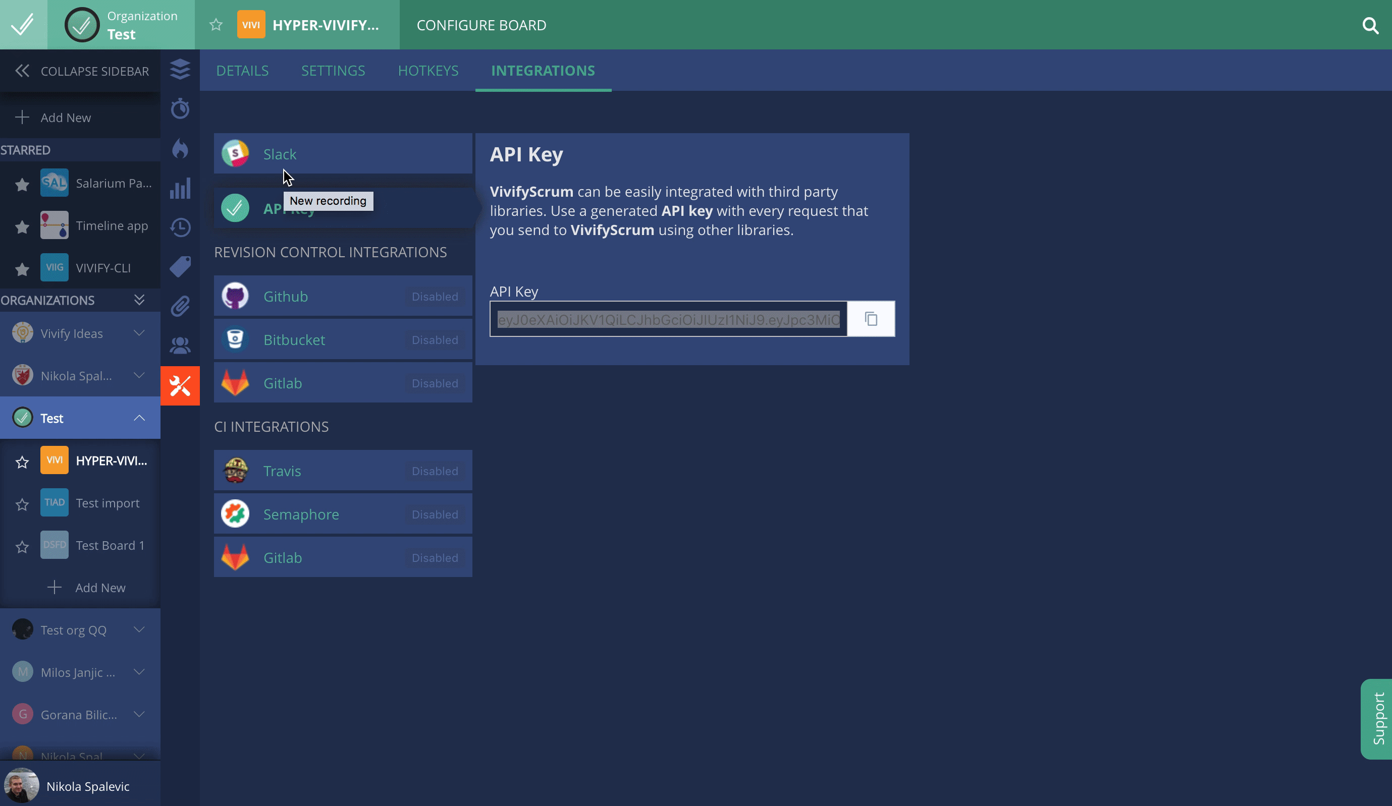The image size is (1392, 806).
Task: Open the bar chart reports icon
Action: click(x=180, y=188)
